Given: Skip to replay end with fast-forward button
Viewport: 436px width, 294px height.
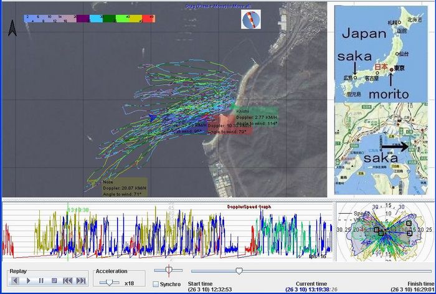Looking at the screenshot, I should tap(80, 281).
